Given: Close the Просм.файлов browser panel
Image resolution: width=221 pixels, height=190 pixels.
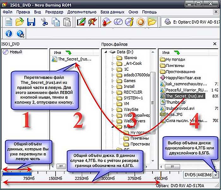Looking at the screenshot, I should point(215,44).
